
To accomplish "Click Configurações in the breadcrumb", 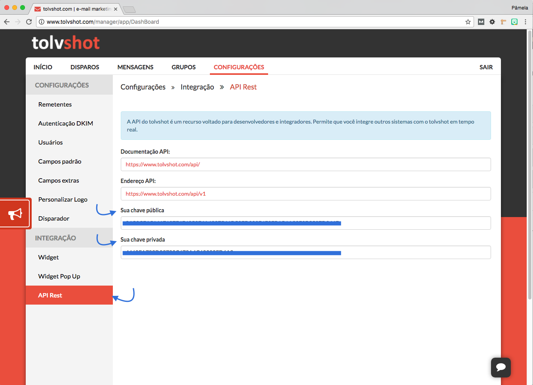I will (143, 87).
